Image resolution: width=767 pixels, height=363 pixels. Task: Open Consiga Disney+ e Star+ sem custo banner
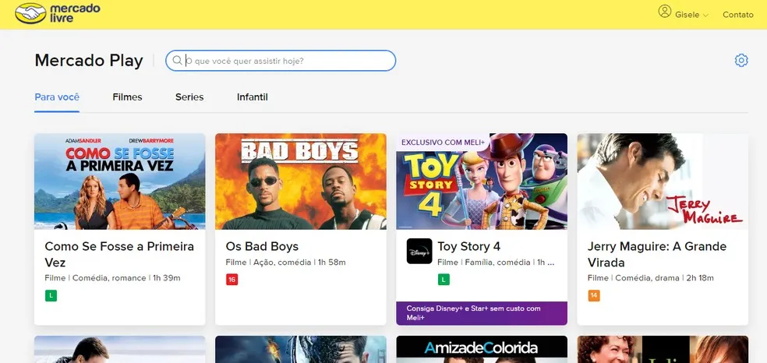tap(482, 313)
